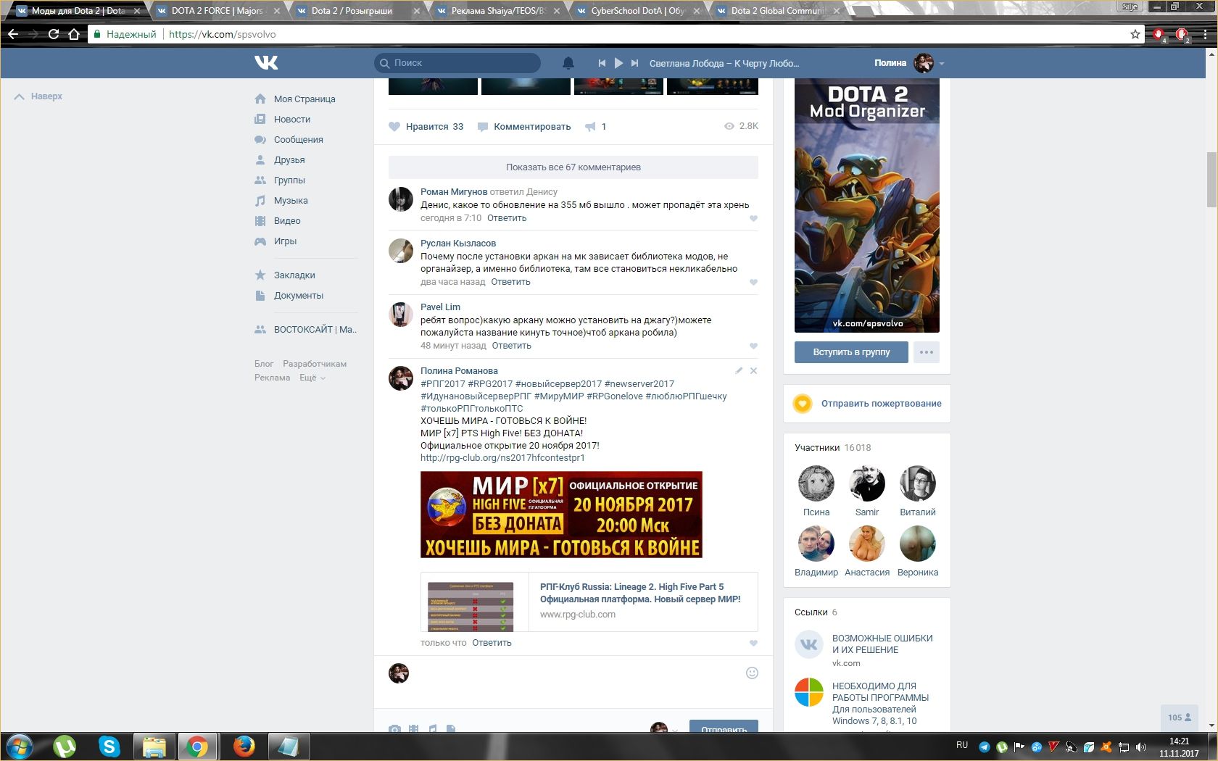Screen dimensions: 1218x761
Task: Open the three-dots group actions menu
Action: point(926,352)
